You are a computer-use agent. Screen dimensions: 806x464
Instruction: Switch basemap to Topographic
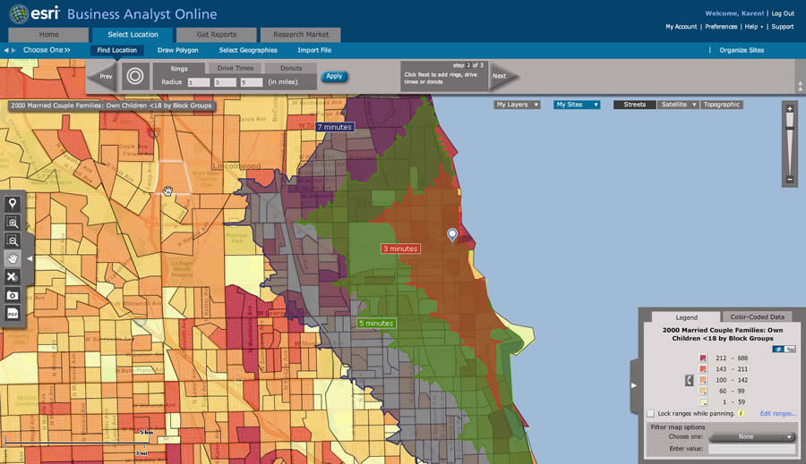721,105
